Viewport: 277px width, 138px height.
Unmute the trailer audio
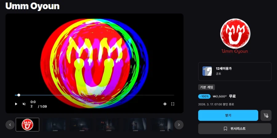[x=24, y=104]
